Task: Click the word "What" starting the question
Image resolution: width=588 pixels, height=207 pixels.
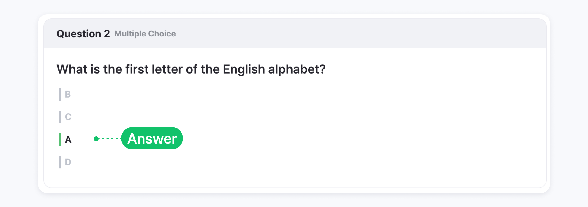Action: click(x=72, y=69)
